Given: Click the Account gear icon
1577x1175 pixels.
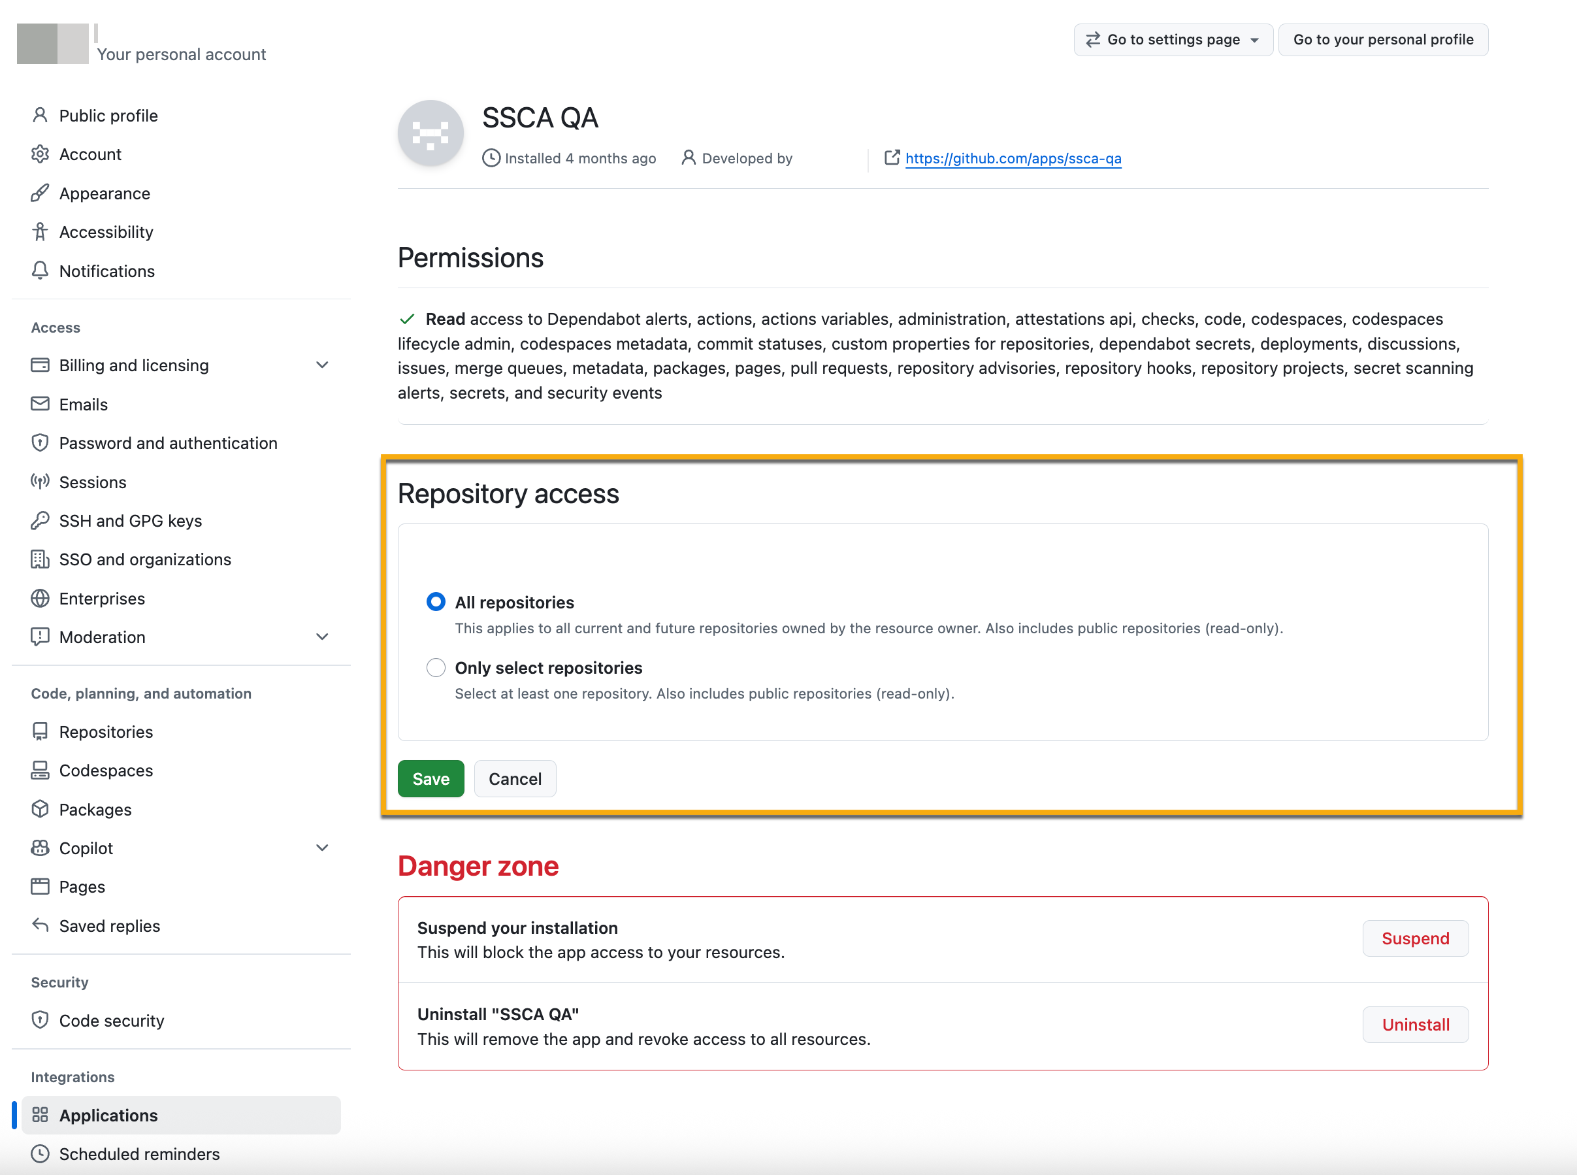Looking at the screenshot, I should (40, 154).
